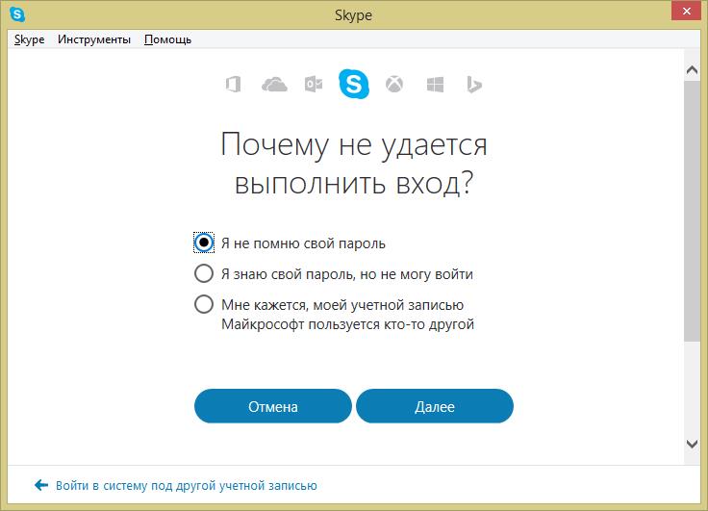Open the Skype menu
The width and height of the screenshot is (708, 511).
coord(30,39)
